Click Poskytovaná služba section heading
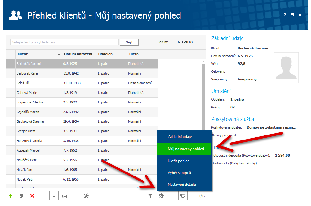This screenshot has height=206, width=311. click(x=233, y=119)
